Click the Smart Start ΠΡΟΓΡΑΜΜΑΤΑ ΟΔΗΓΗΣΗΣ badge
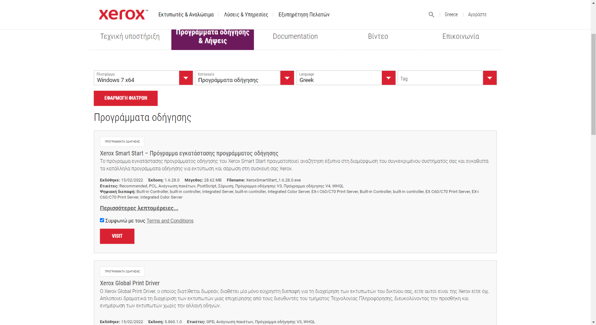The width and height of the screenshot is (596, 325). [122, 142]
